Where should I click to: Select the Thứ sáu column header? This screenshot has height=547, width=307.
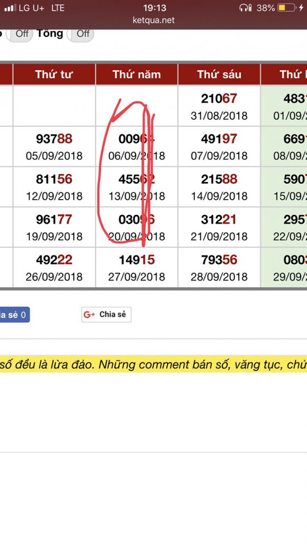point(219,74)
